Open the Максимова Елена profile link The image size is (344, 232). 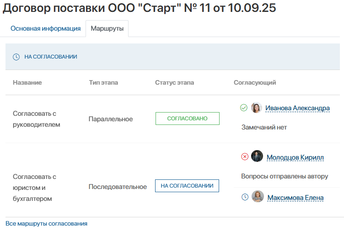(x=296, y=198)
